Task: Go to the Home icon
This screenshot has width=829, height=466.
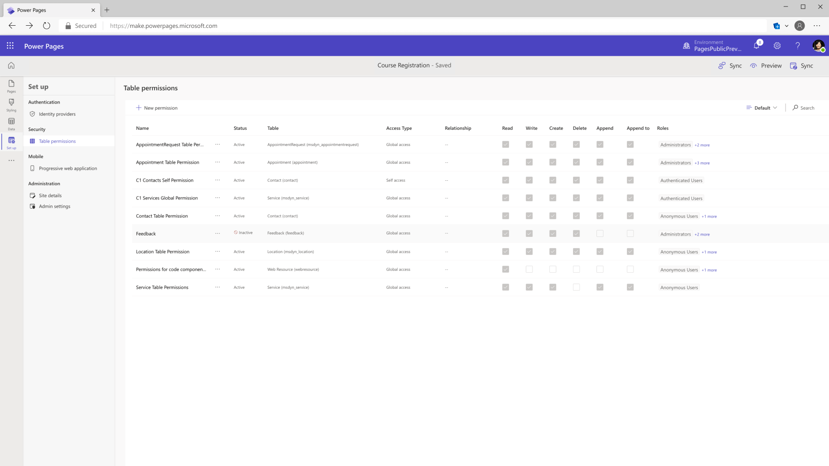Action: click(x=11, y=65)
